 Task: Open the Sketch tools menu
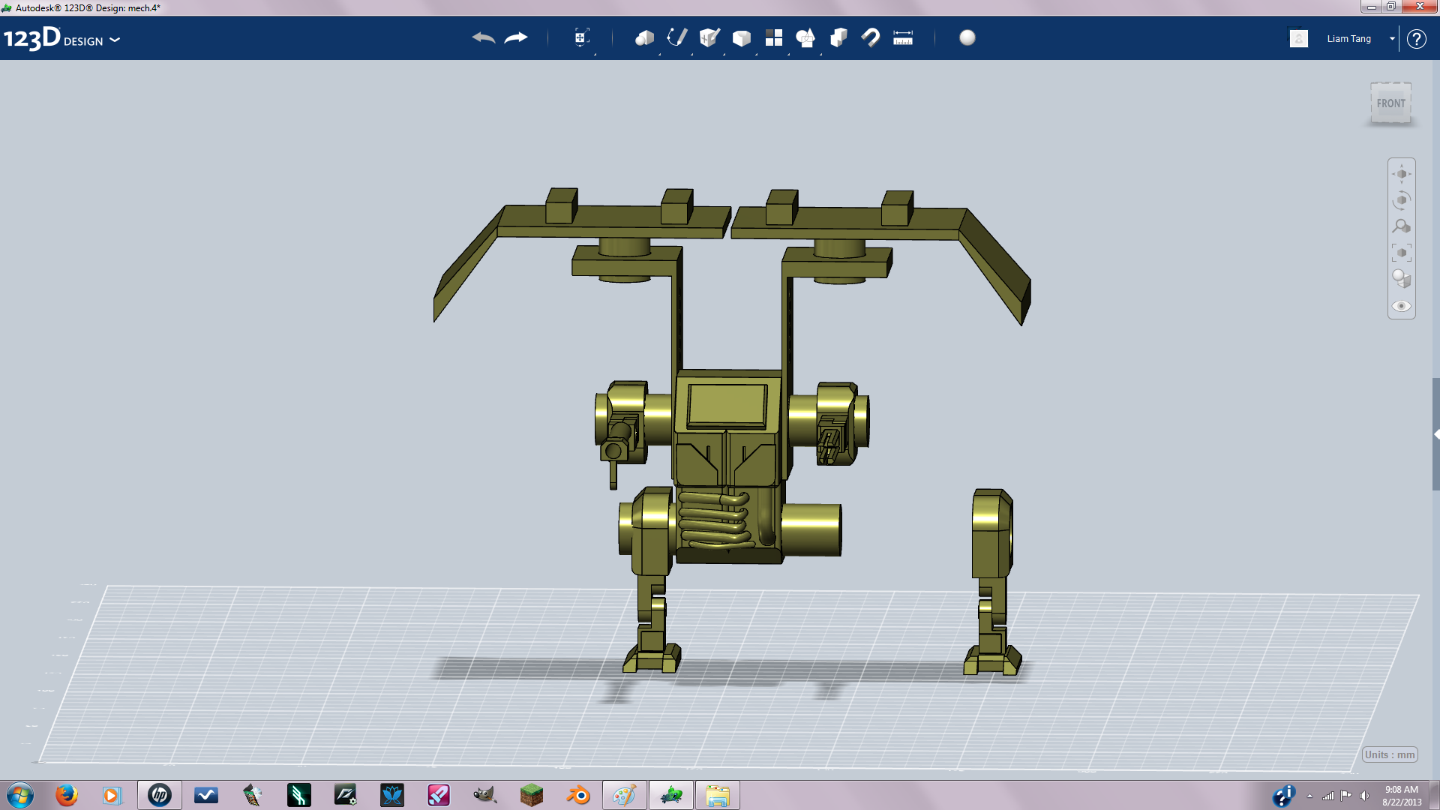pos(677,37)
